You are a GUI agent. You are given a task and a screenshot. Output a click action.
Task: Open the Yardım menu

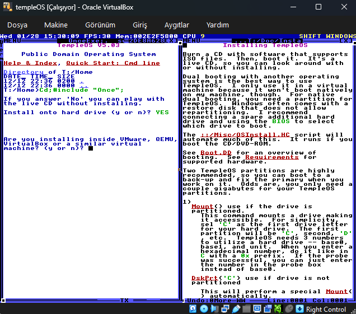tap(218, 25)
